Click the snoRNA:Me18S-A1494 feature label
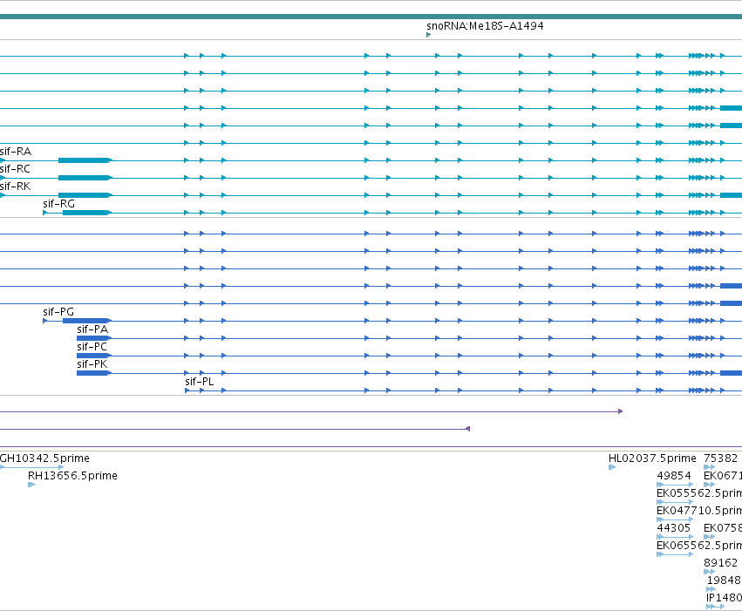Viewport: 742px width, 611px height. 485,26
